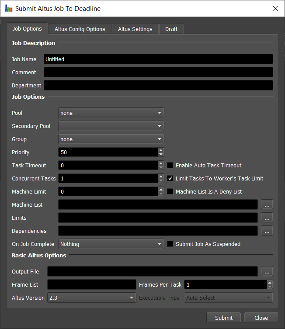The height and width of the screenshot is (329, 285).
Task: Click the Close button
Action: click(261, 318)
